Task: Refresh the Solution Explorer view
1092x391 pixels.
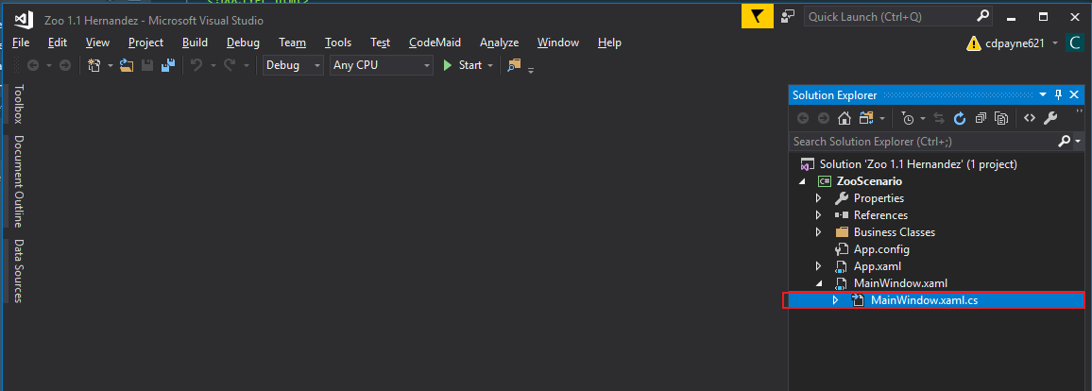Action: [960, 118]
